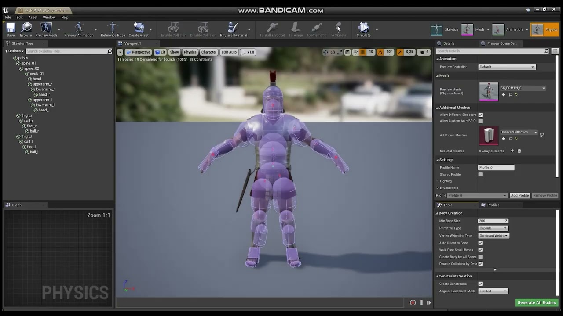This screenshot has height=316, width=563.
Task: Click the Save toolbar icon
Action: tap(11, 28)
